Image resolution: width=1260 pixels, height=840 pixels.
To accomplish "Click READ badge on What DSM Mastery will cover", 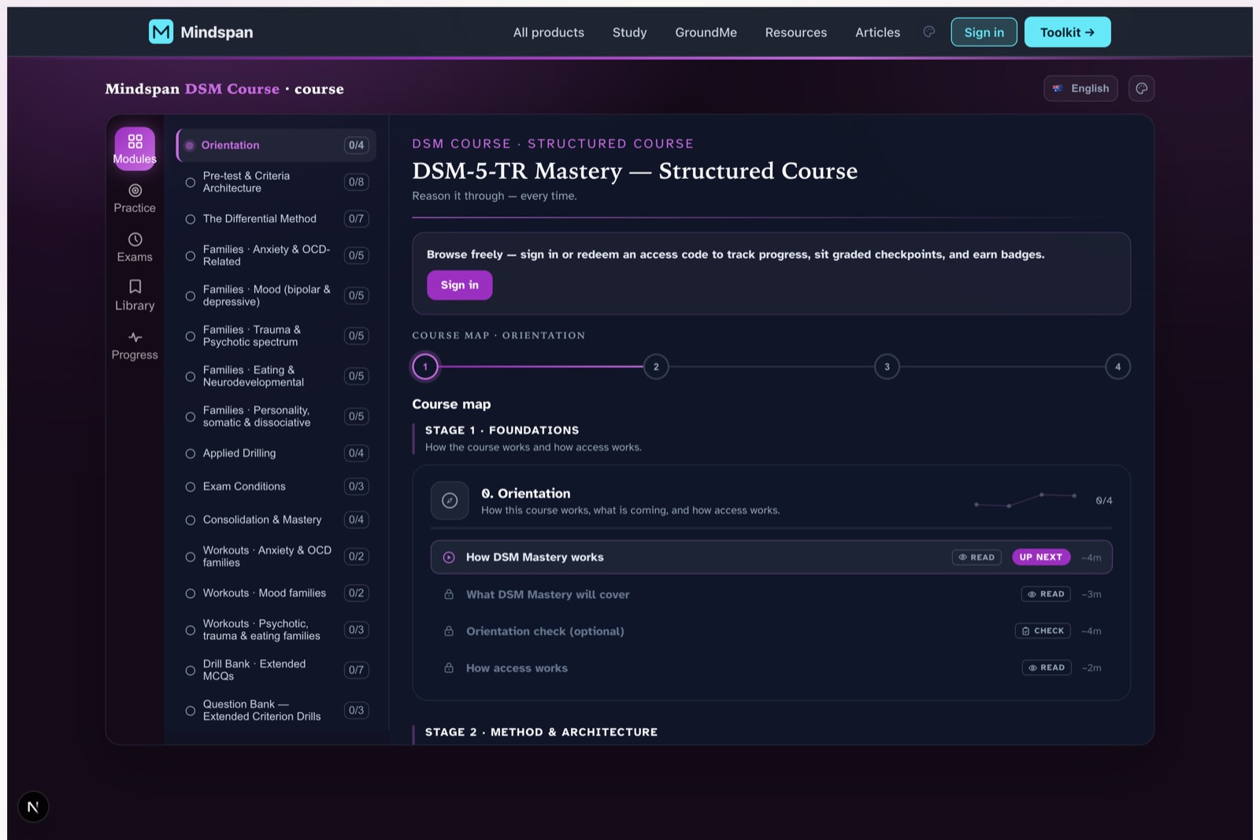I will click(1046, 594).
